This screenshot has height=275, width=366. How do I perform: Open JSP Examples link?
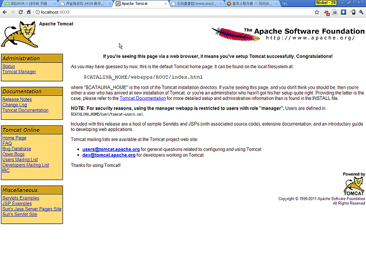[x=17, y=203]
